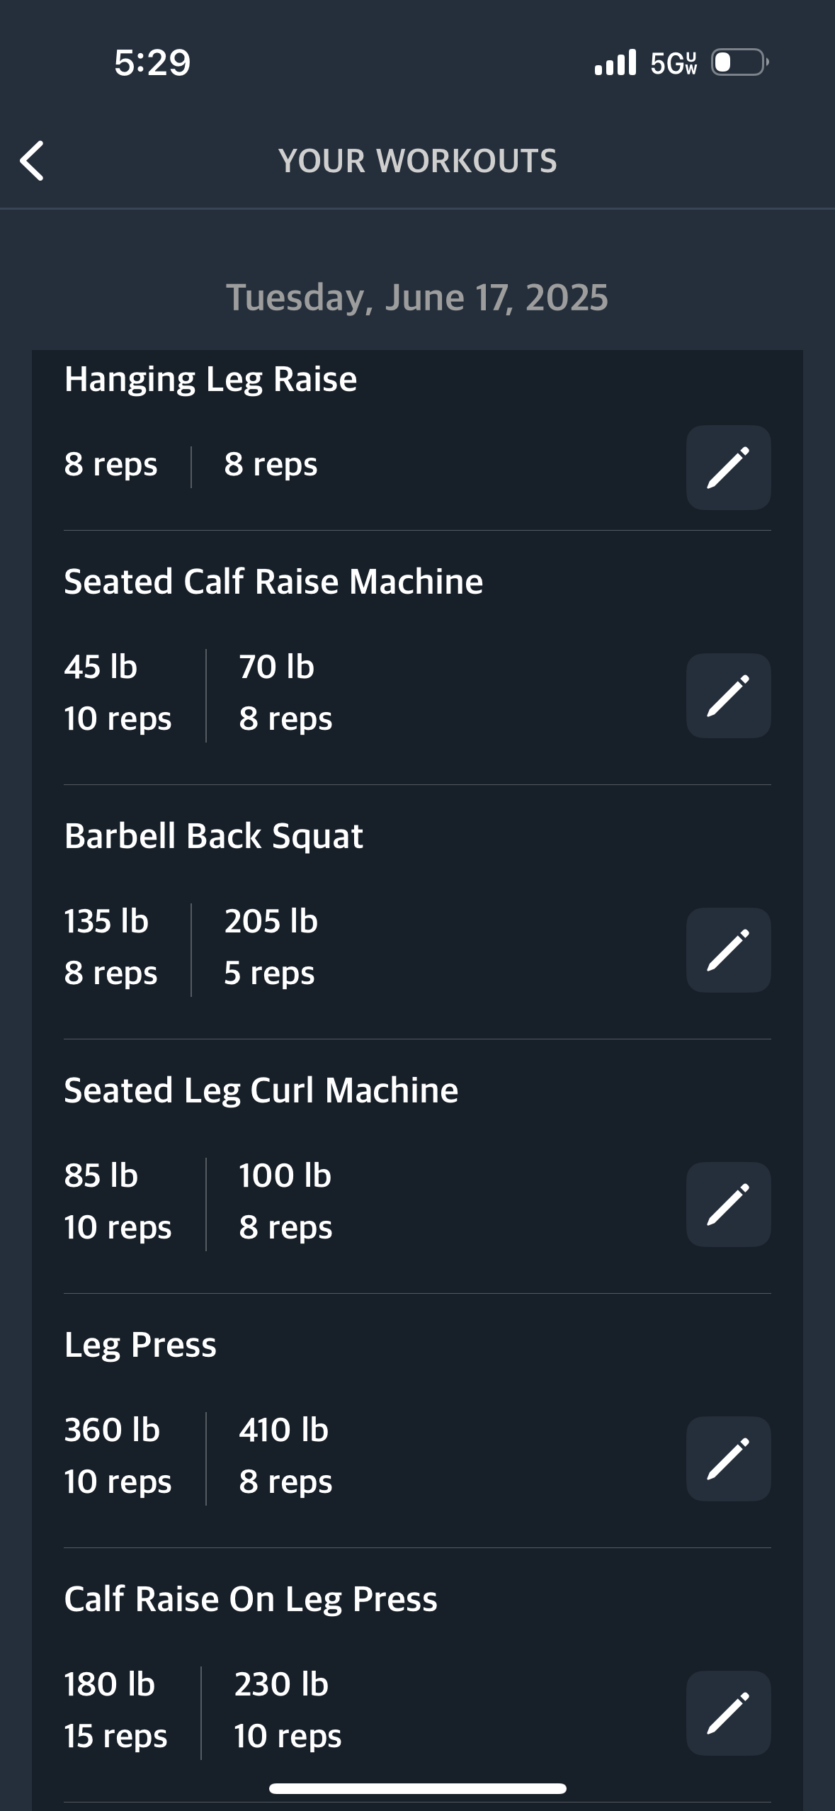The image size is (835, 1811).
Task: Select the 100 lb 8 reps leg curl set
Action: [x=285, y=1202]
